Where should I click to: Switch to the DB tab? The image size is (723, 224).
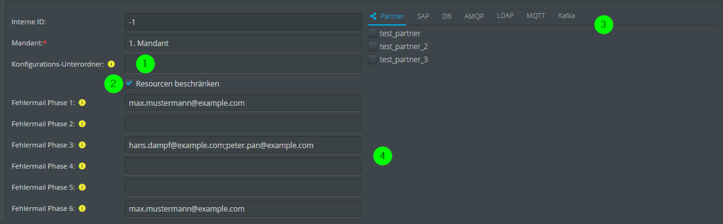coord(447,16)
